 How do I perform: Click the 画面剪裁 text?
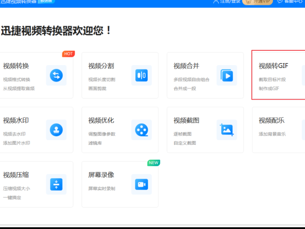[x=97, y=89]
